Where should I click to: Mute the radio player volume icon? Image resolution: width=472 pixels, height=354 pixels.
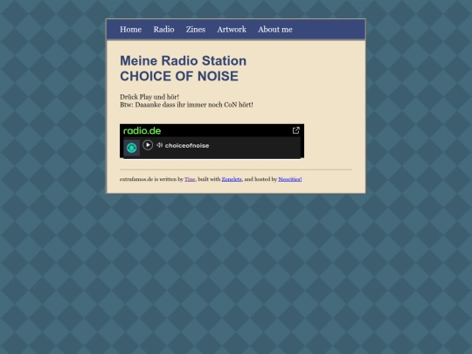pos(160,145)
